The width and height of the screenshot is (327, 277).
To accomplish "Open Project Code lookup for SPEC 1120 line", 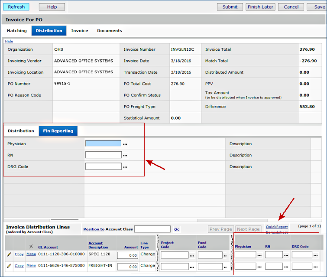I will (x=192, y=255).
